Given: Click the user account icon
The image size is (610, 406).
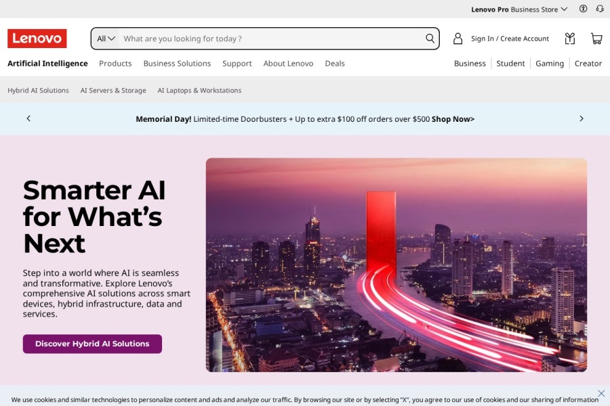Looking at the screenshot, I should click(x=458, y=39).
